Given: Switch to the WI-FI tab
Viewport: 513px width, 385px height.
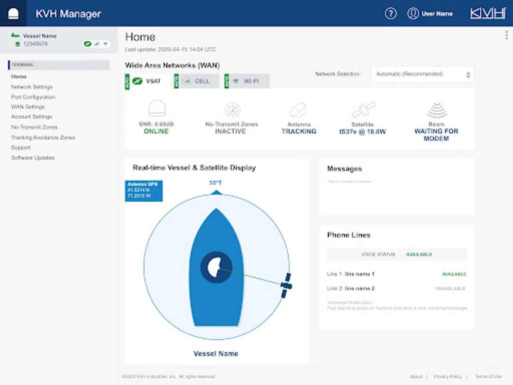Looking at the screenshot, I should (x=247, y=81).
